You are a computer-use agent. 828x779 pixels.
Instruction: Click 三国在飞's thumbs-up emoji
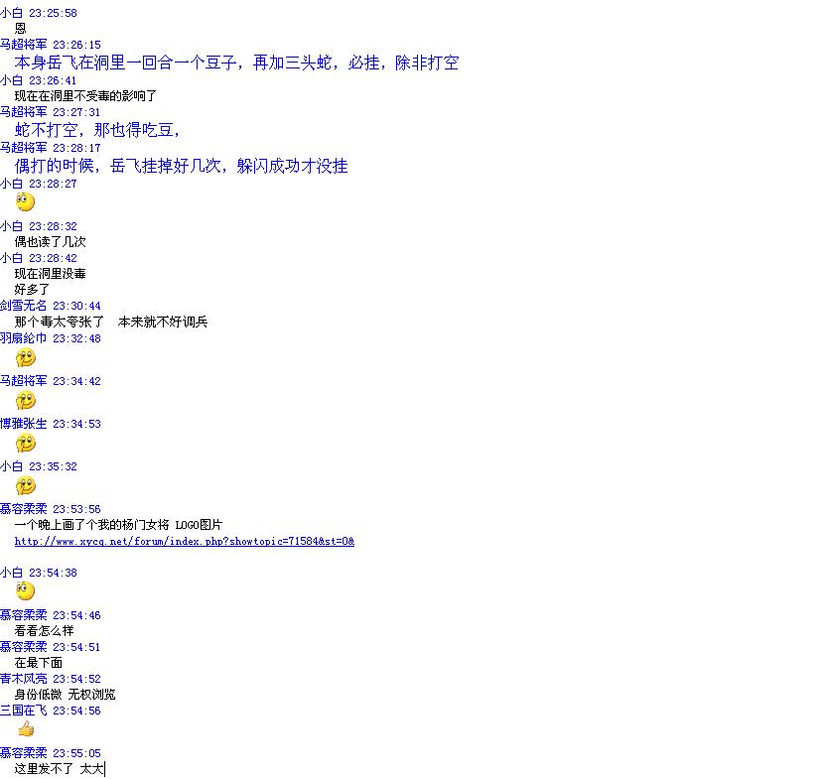[x=26, y=729]
